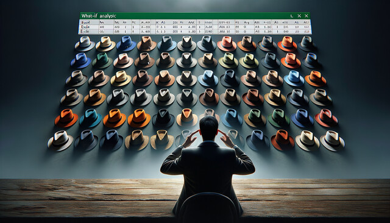Select the "Ecde" cell in bottom table row
Image resolution: width=390 pixels, height=223 pixels.
coord(85,32)
